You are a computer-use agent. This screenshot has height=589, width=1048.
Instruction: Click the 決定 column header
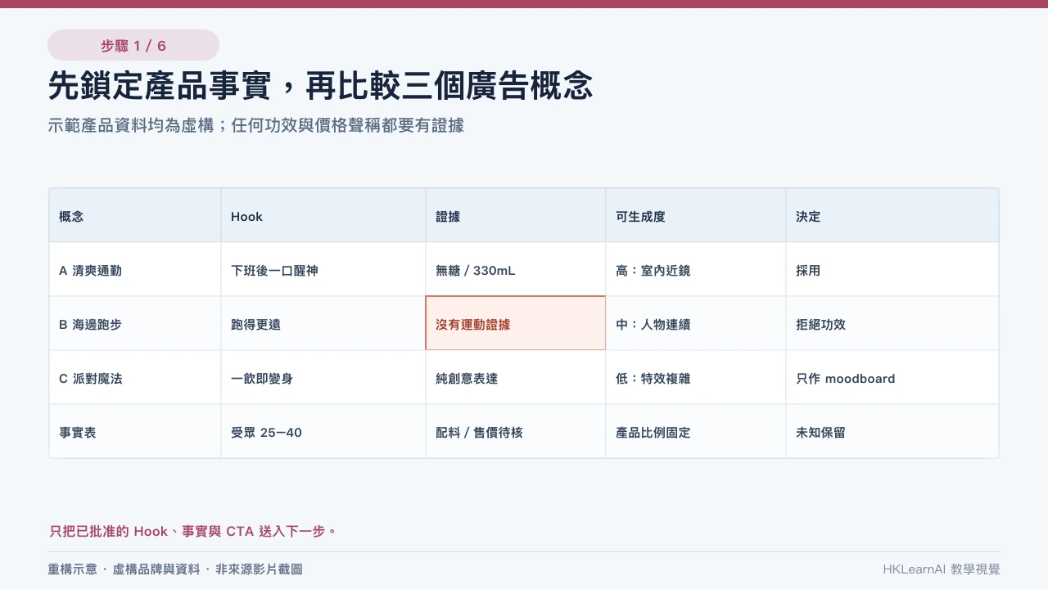[x=892, y=216]
